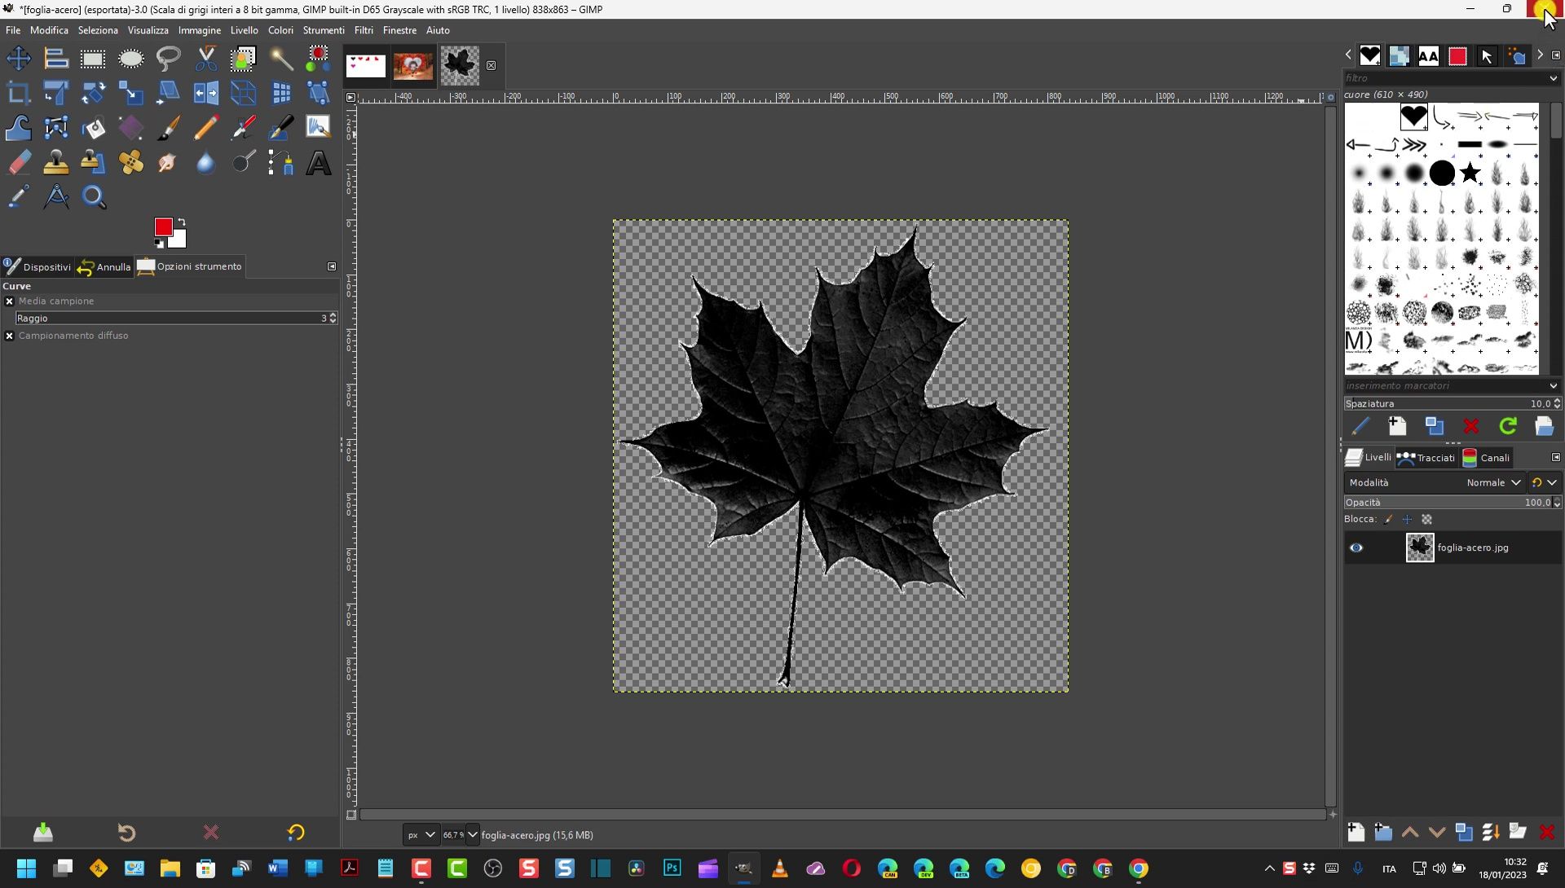The image size is (1565, 888).
Task: Select the Crop tool
Action: (18, 93)
